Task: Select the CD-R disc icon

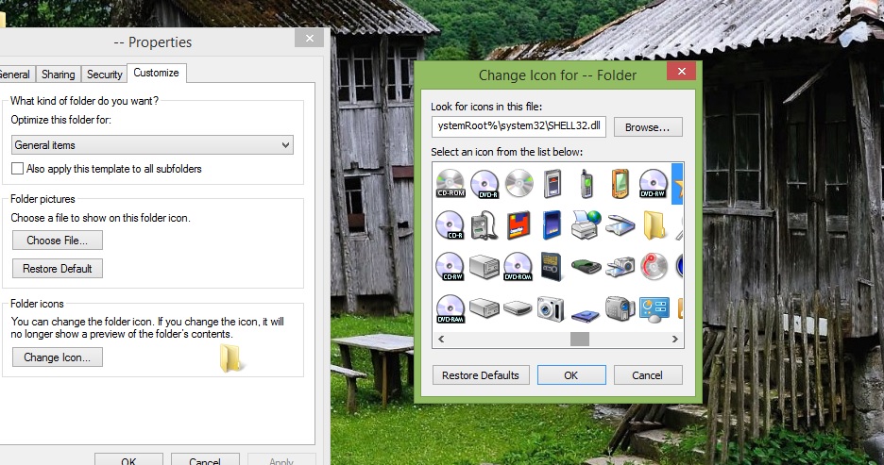Action: coord(450,225)
